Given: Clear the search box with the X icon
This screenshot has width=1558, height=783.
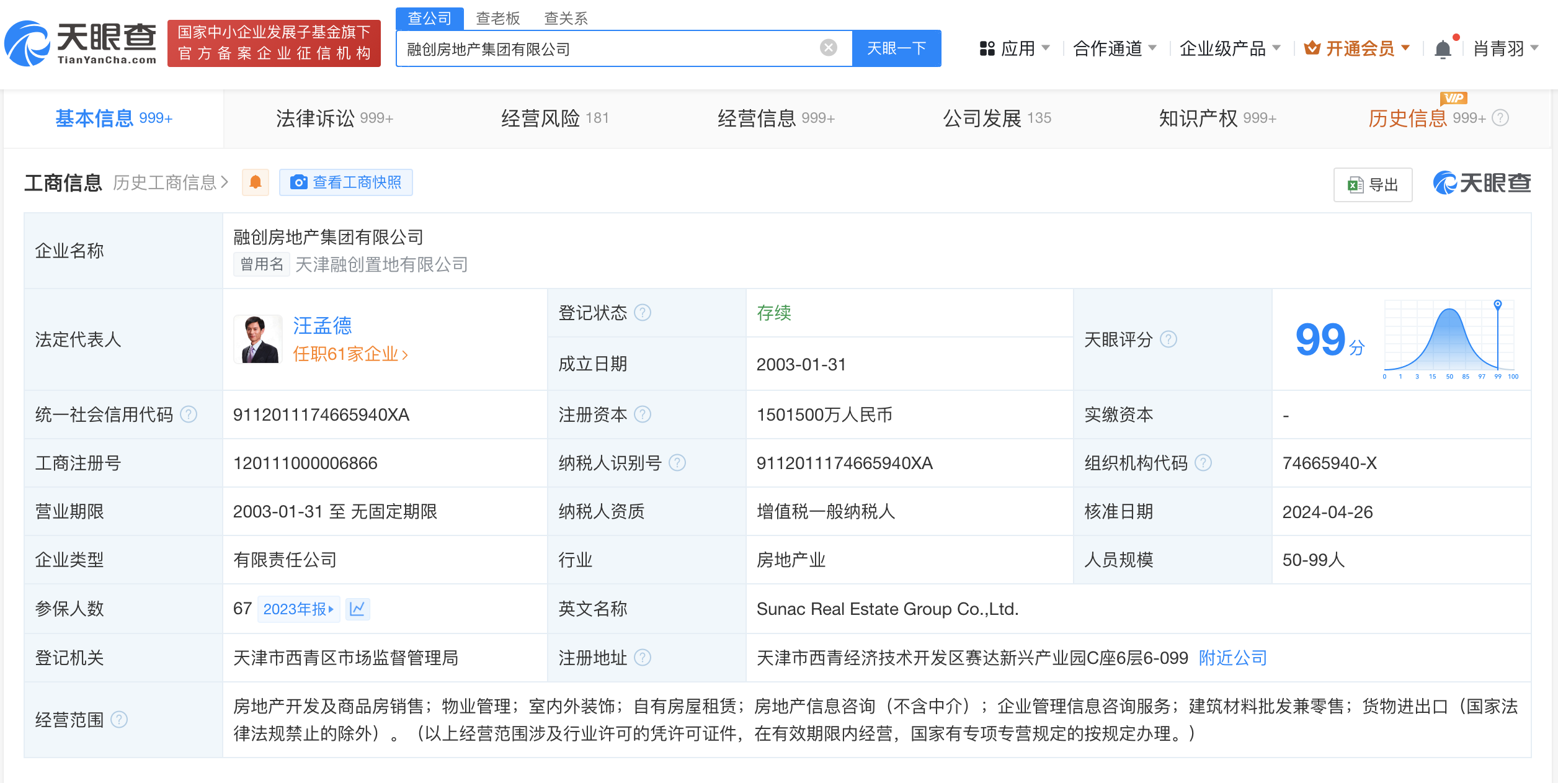Looking at the screenshot, I should (827, 48).
